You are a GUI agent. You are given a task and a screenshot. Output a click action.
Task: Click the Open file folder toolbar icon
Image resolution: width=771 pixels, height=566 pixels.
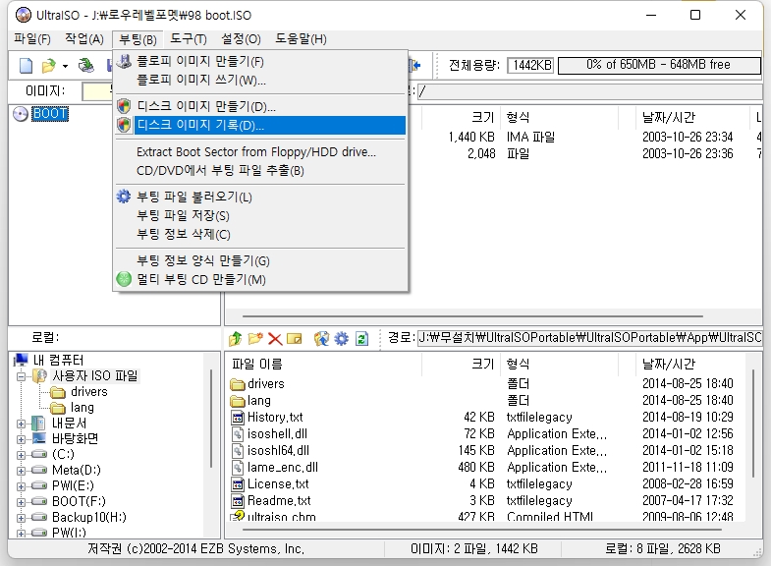[49, 66]
